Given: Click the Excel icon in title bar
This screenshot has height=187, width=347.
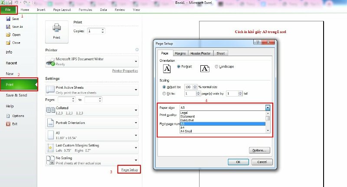Looking at the screenshot, I should coord(3,3).
